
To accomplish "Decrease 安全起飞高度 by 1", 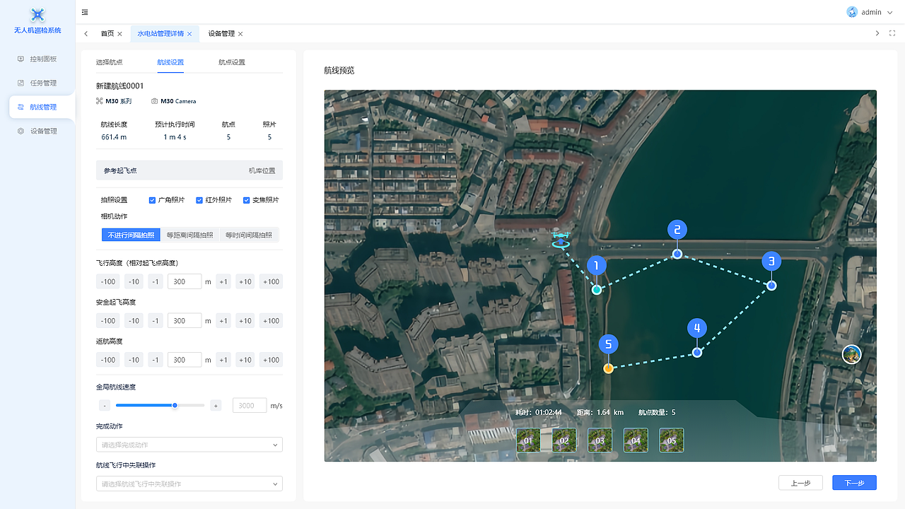I will [x=156, y=320].
